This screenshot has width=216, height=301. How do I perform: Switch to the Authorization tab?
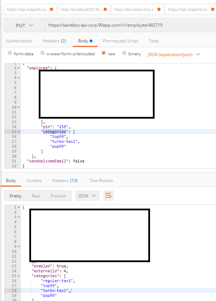point(19,41)
